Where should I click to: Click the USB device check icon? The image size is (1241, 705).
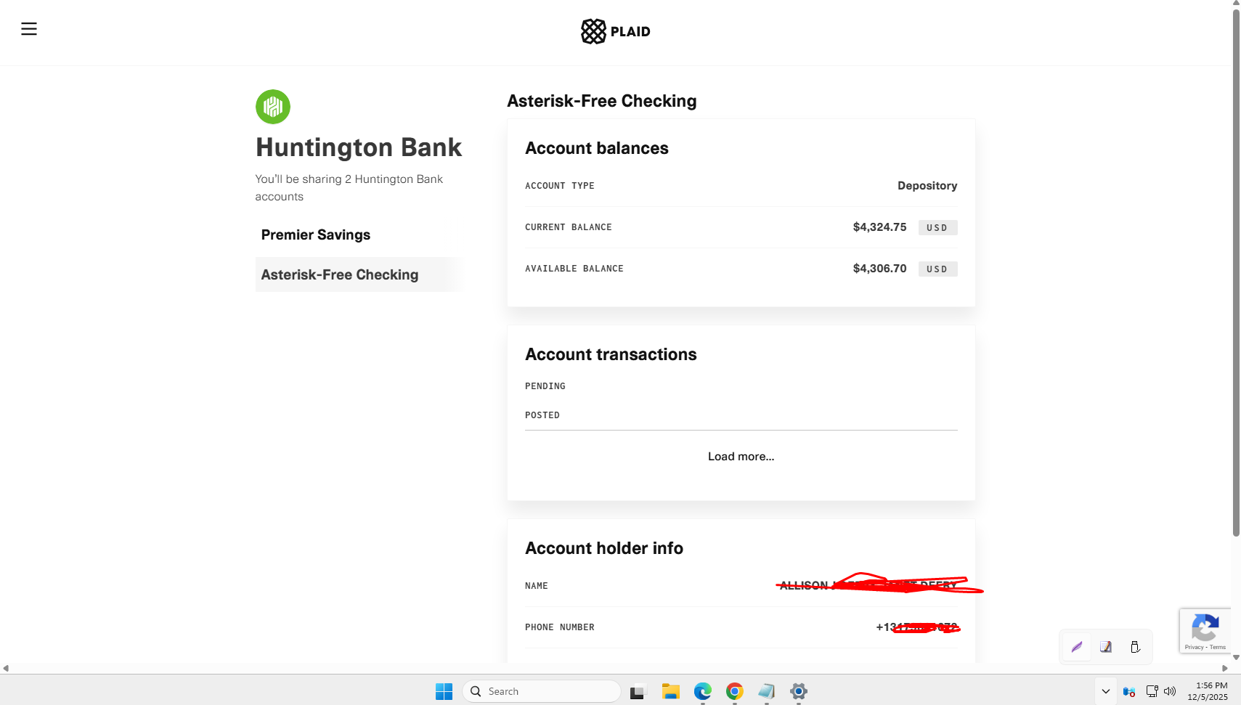(x=1135, y=647)
